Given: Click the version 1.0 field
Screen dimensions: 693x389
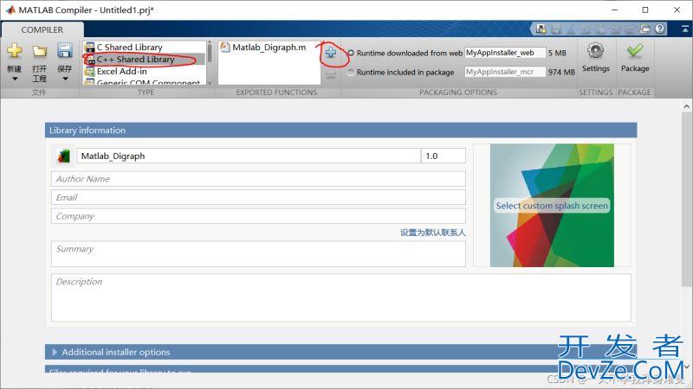Looking at the screenshot, I should [444, 156].
